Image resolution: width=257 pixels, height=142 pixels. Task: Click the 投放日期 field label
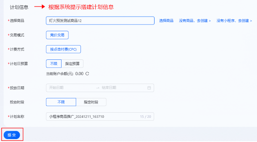(17, 88)
